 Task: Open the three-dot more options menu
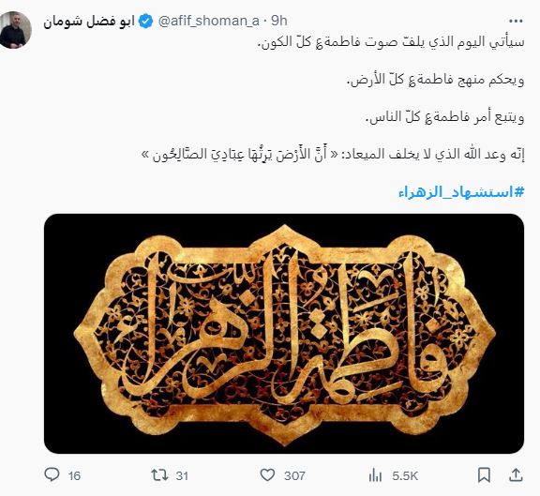516,21
